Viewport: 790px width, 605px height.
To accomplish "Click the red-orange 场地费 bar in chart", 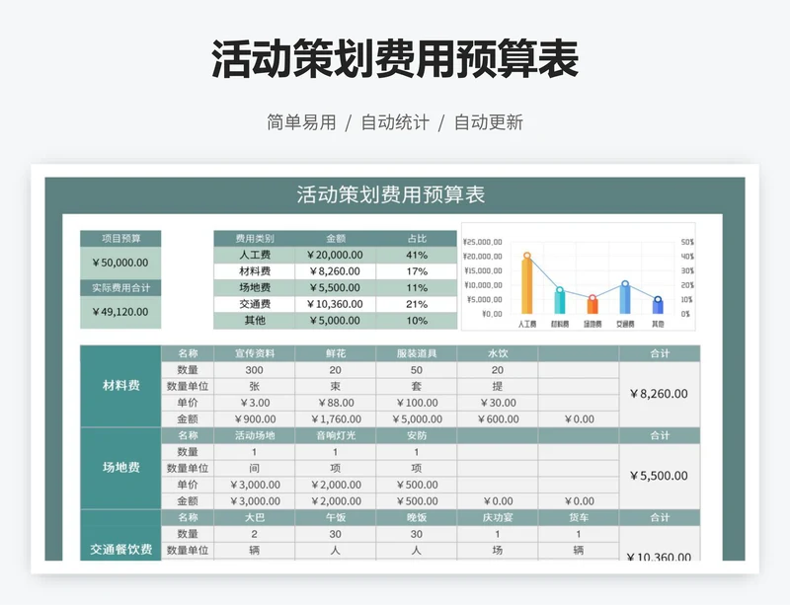I will [x=592, y=306].
